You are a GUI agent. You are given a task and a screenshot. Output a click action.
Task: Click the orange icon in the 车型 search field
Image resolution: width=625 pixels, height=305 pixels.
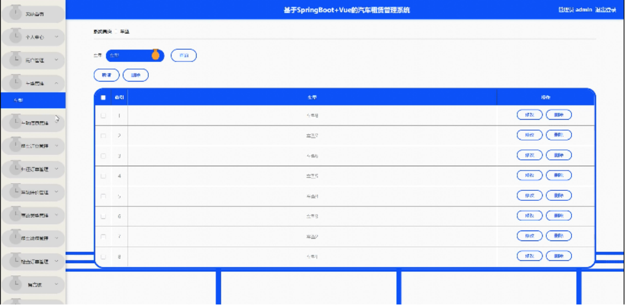pyautogui.click(x=156, y=55)
